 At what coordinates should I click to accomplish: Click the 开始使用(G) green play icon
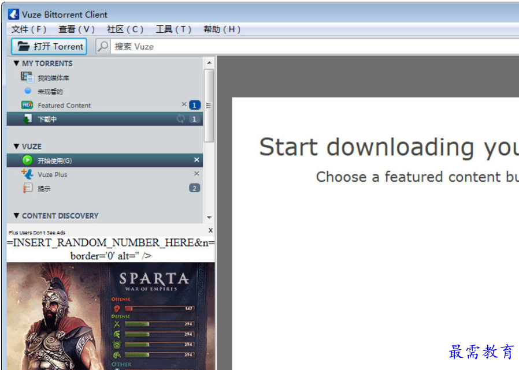pos(28,160)
